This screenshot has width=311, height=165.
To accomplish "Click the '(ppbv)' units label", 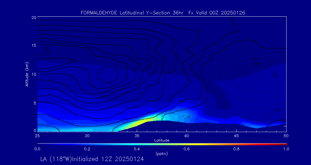I will [x=162, y=154].
